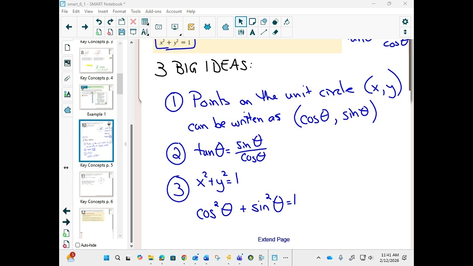
Task: Open the Attachments paperclip tab
Action: coord(67,79)
